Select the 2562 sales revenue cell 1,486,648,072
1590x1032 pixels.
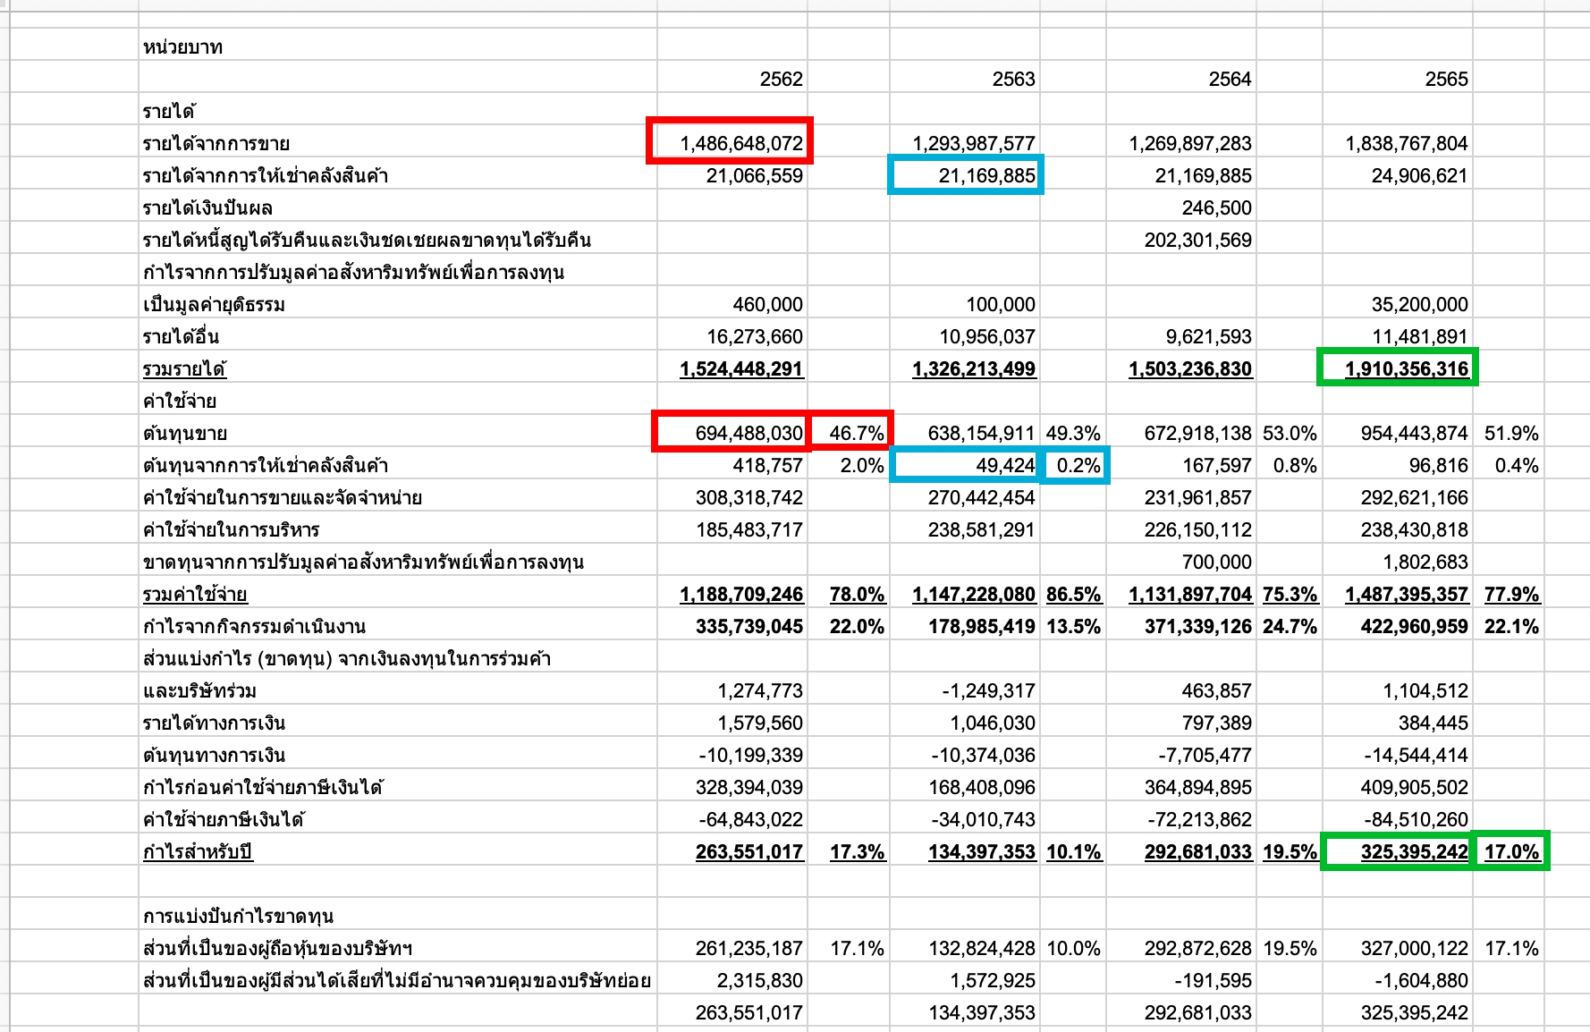coord(732,143)
